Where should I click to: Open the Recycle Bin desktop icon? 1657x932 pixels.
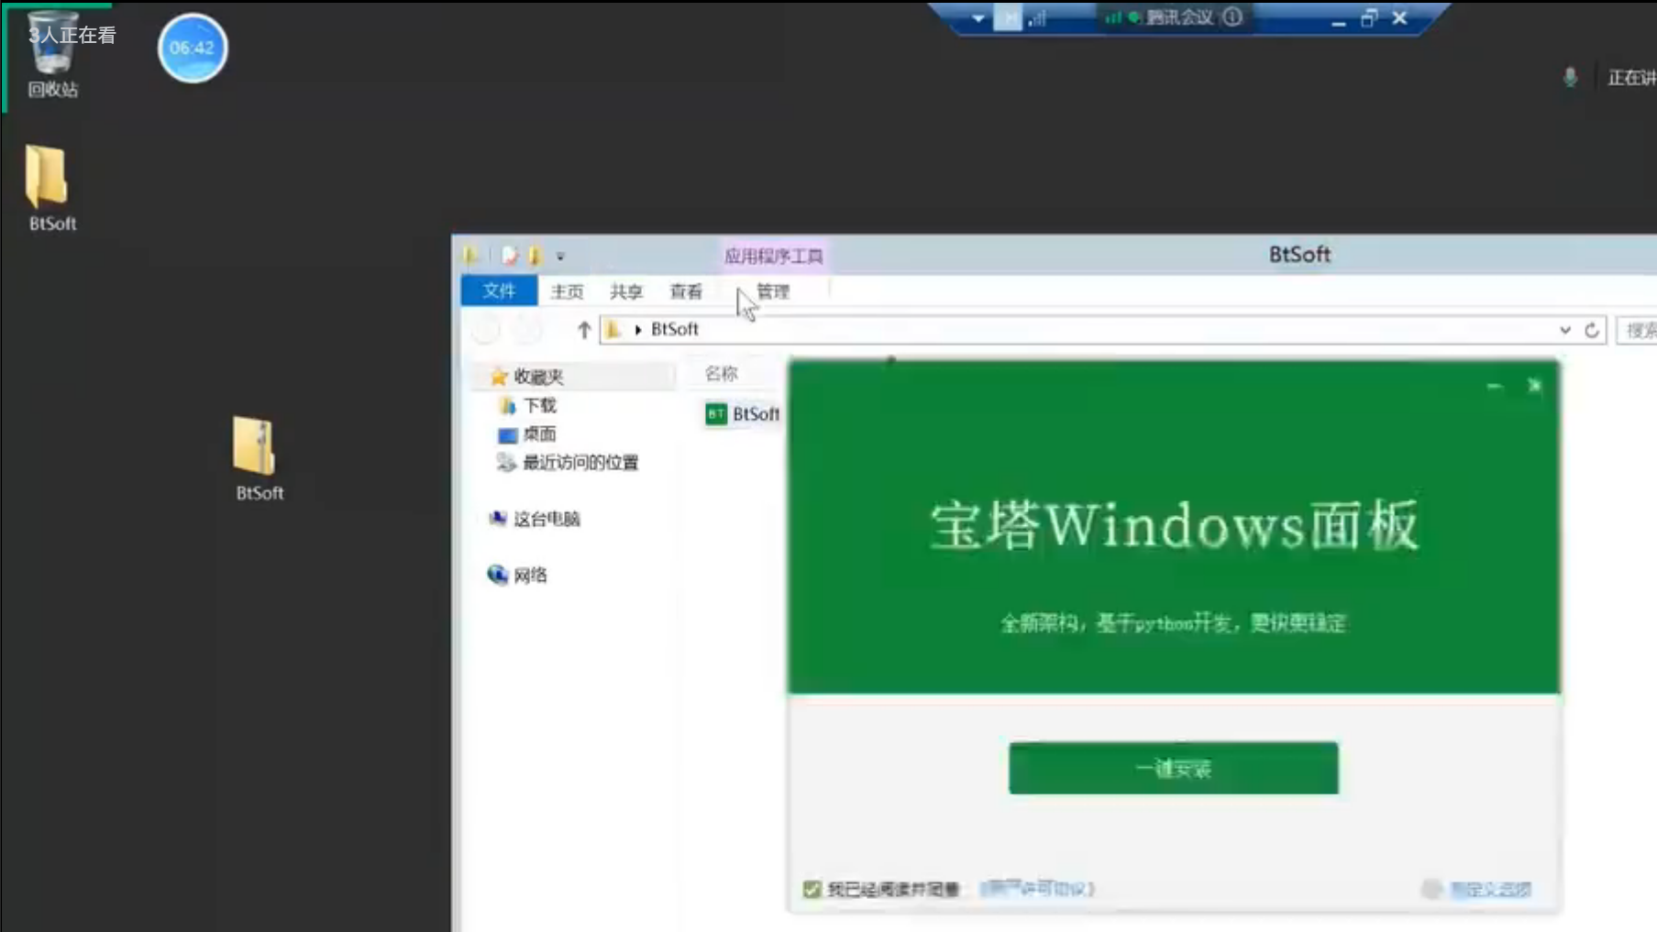pos(51,55)
